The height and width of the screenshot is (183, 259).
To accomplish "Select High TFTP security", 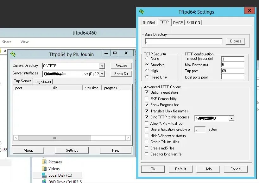I will pyautogui.click(x=147, y=71).
